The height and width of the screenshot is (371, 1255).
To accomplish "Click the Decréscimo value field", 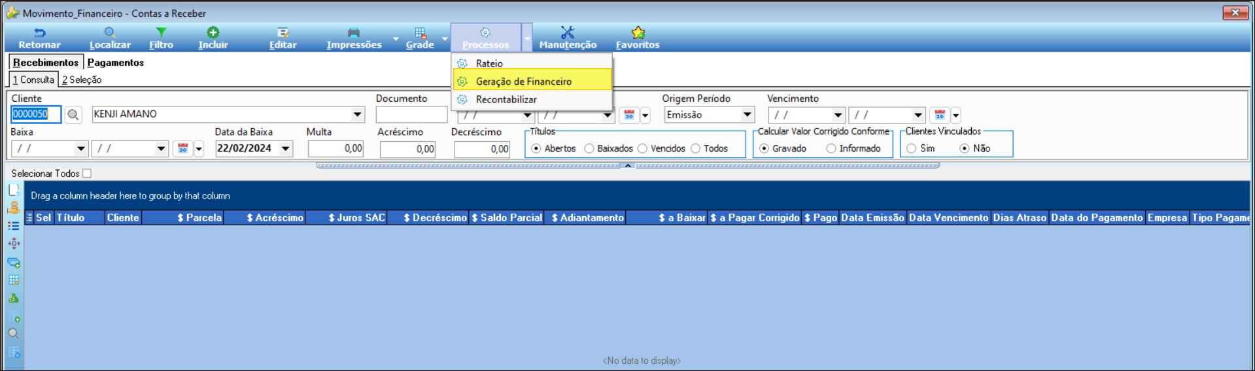I will [482, 149].
